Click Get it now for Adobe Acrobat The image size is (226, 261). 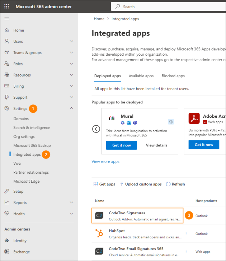pyautogui.click(x=204, y=145)
